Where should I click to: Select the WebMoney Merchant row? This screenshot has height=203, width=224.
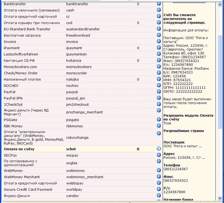coord(83,177)
